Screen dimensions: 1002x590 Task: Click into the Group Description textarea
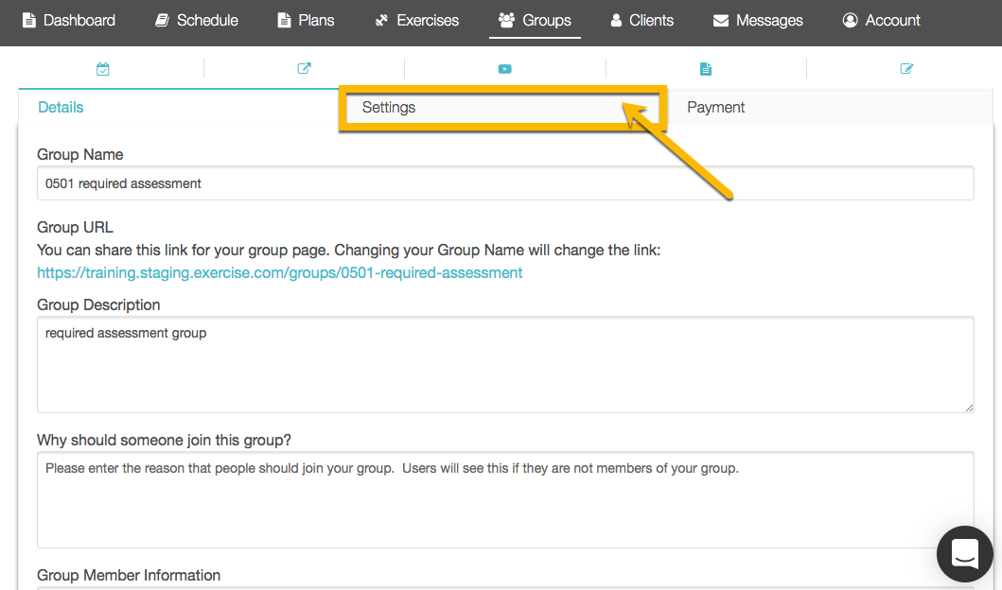(505, 365)
